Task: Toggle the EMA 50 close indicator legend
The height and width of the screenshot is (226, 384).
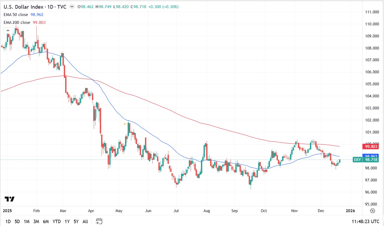Action: (x=16, y=15)
